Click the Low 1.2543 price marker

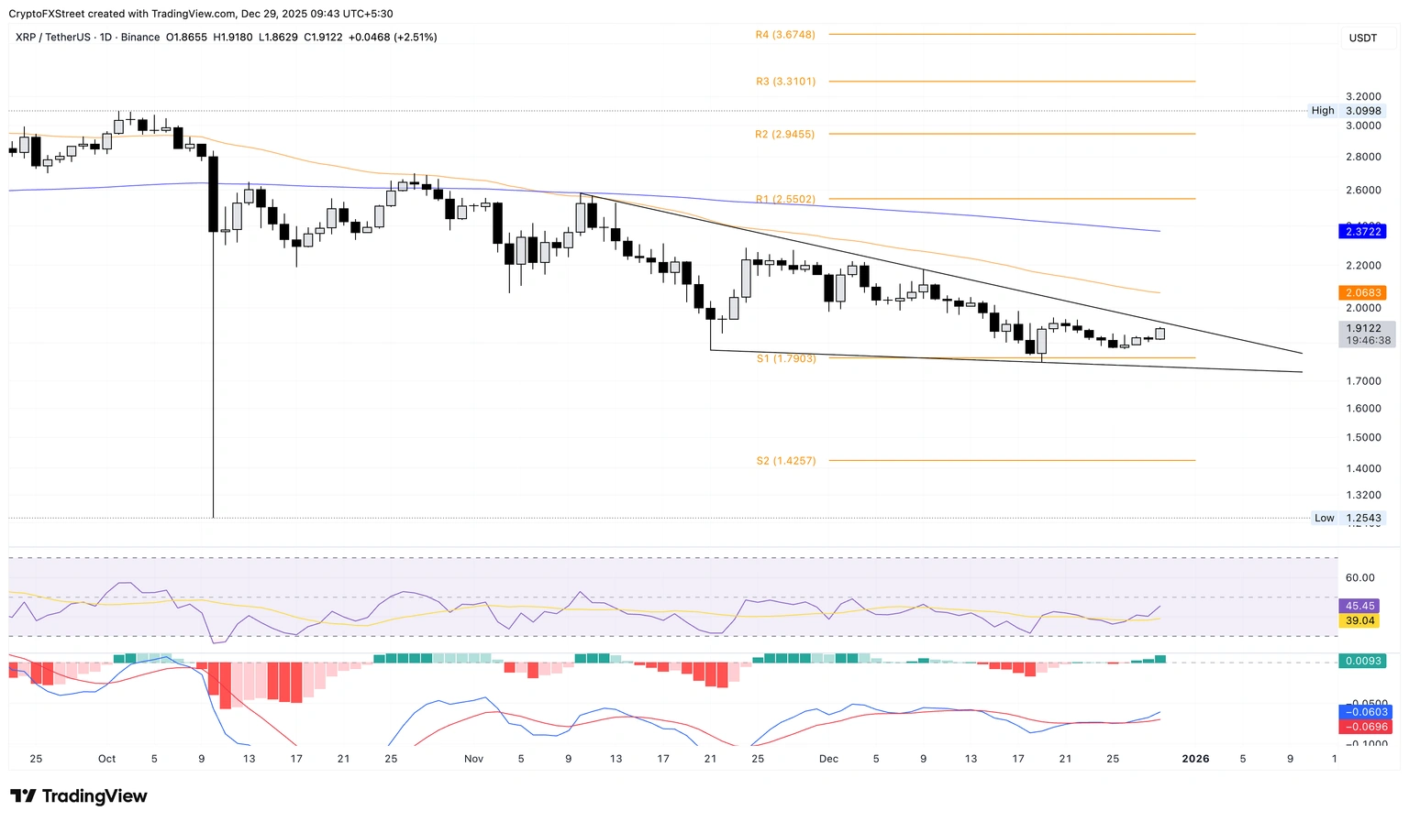[1347, 518]
